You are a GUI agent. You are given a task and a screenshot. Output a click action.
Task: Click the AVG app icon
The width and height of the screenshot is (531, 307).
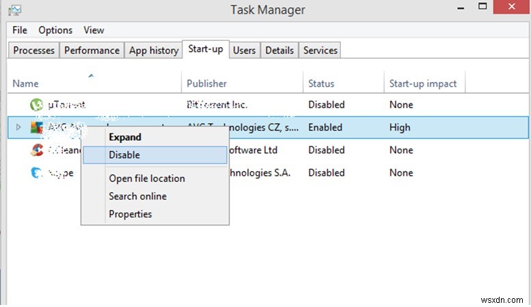(x=37, y=127)
